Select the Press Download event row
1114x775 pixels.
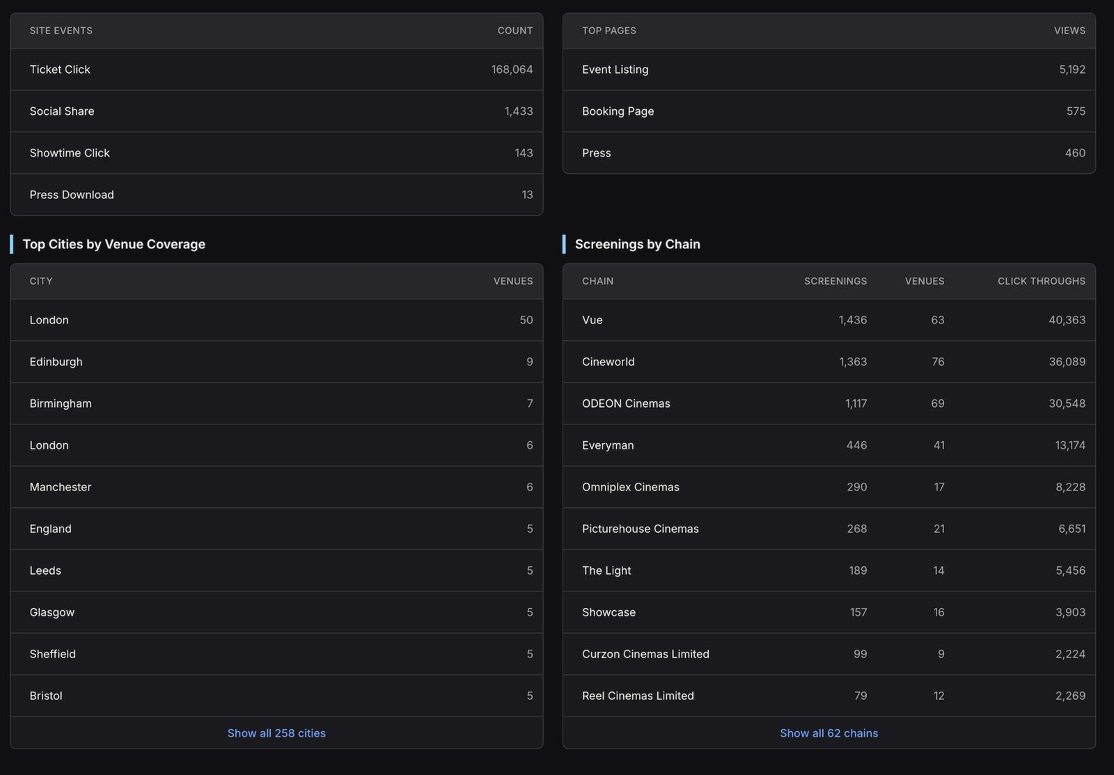point(276,195)
